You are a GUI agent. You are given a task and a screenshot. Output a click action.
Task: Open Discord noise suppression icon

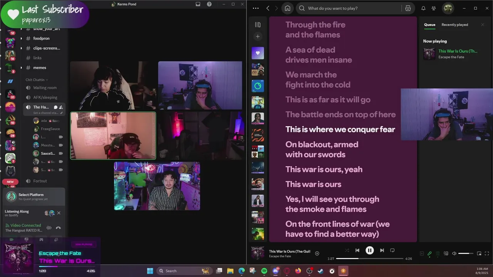point(49,228)
